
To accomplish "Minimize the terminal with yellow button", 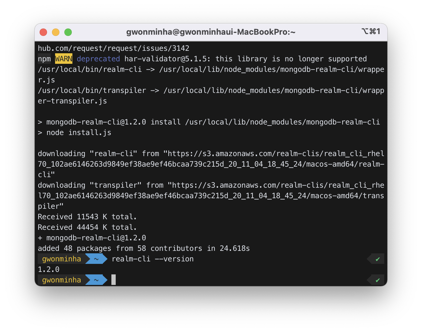I will 56,32.
